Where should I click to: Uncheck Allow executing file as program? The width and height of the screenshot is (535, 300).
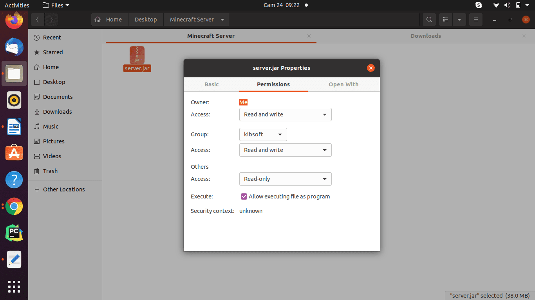pos(244,196)
